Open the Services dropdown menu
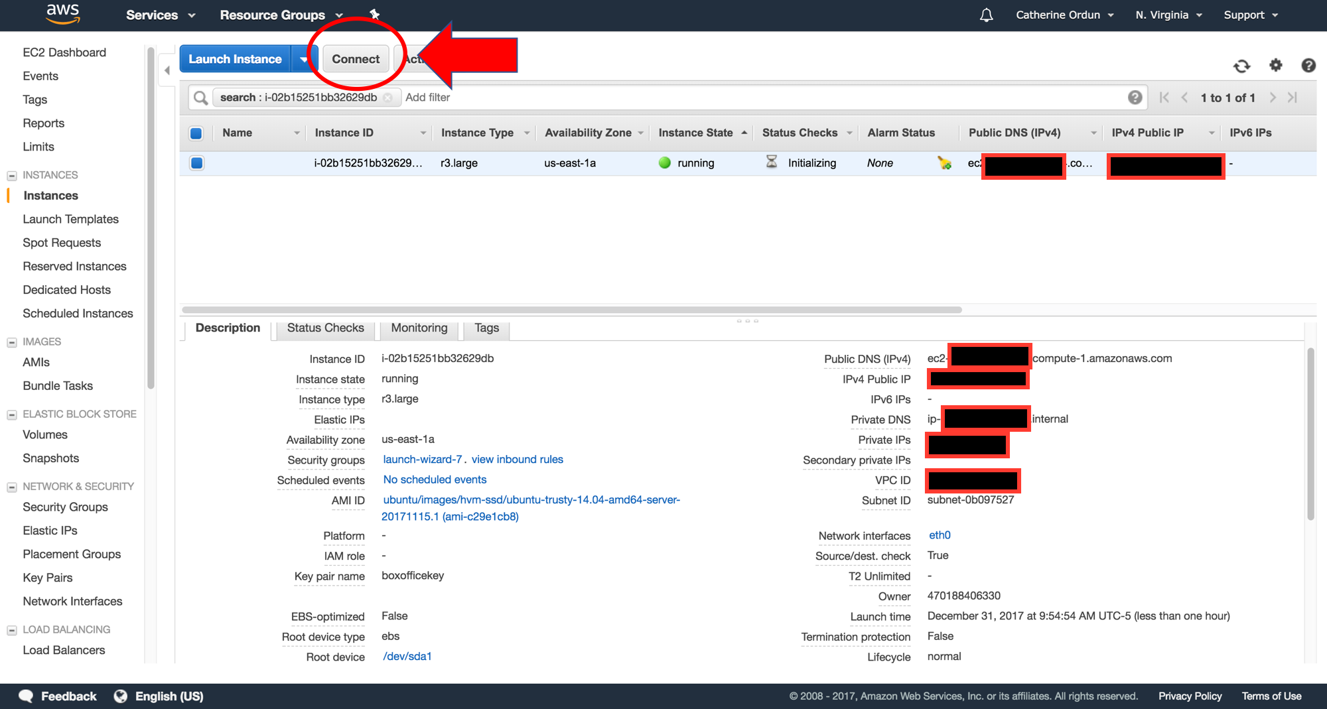Image resolution: width=1327 pixels, height=709 pixels. [161, 15]
